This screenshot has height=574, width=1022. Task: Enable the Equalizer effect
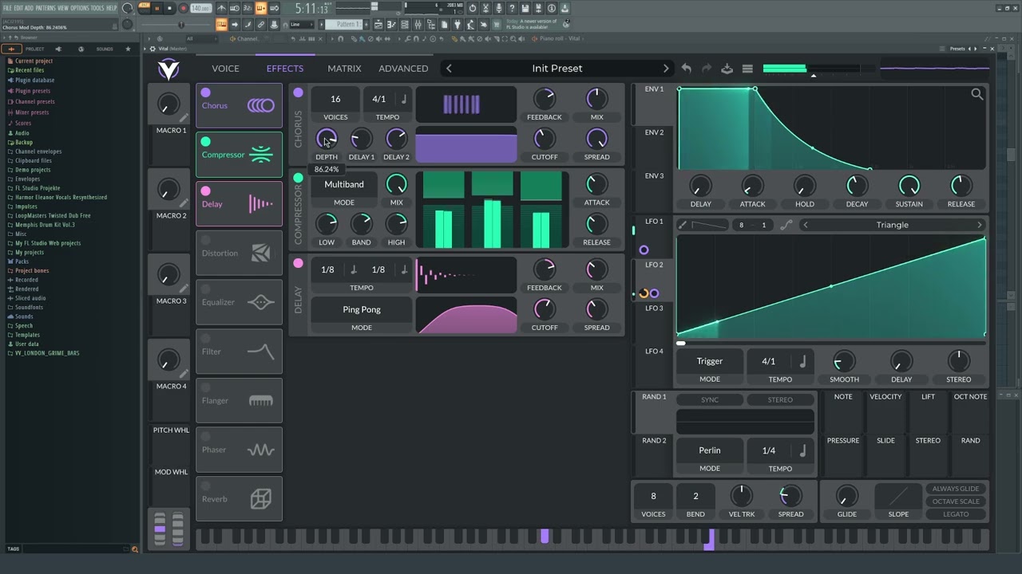coord(205,289)
